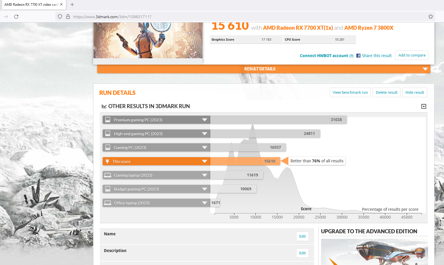The width and height of the screenshot is (444, 265).
Task: Click the Upgrade to Advanced Edition image
Action: point(374,252)
